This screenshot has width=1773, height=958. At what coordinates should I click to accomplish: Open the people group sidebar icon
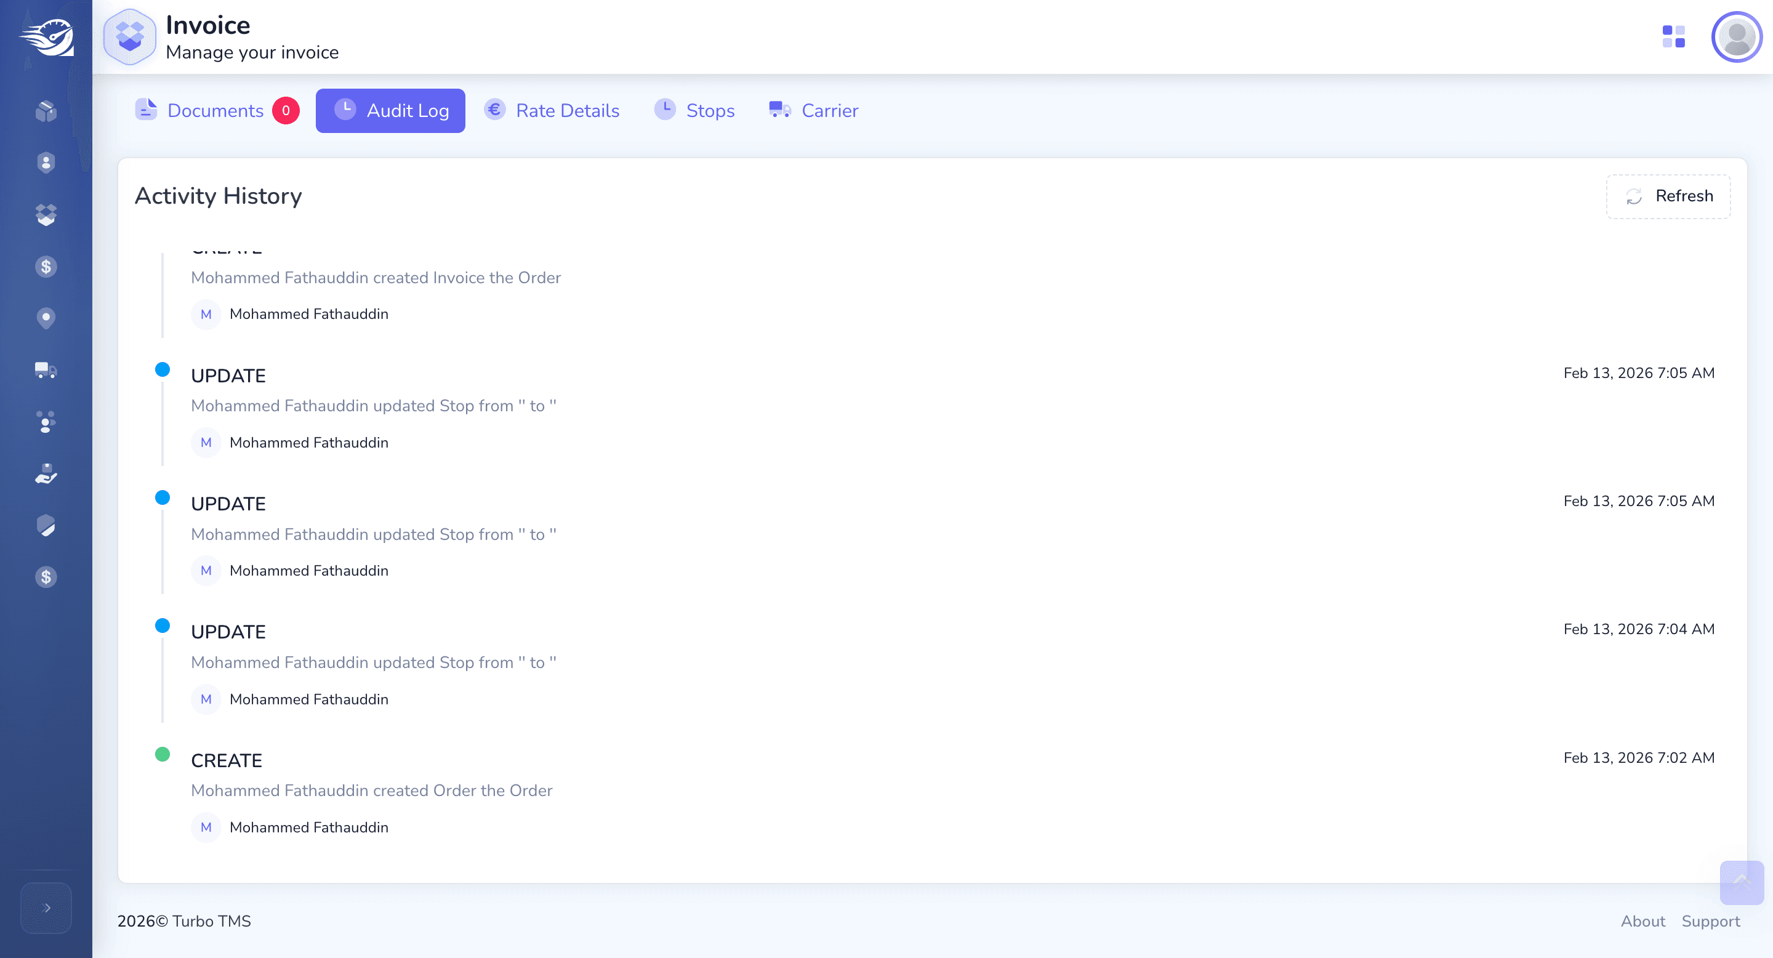[x=46, y=422]
